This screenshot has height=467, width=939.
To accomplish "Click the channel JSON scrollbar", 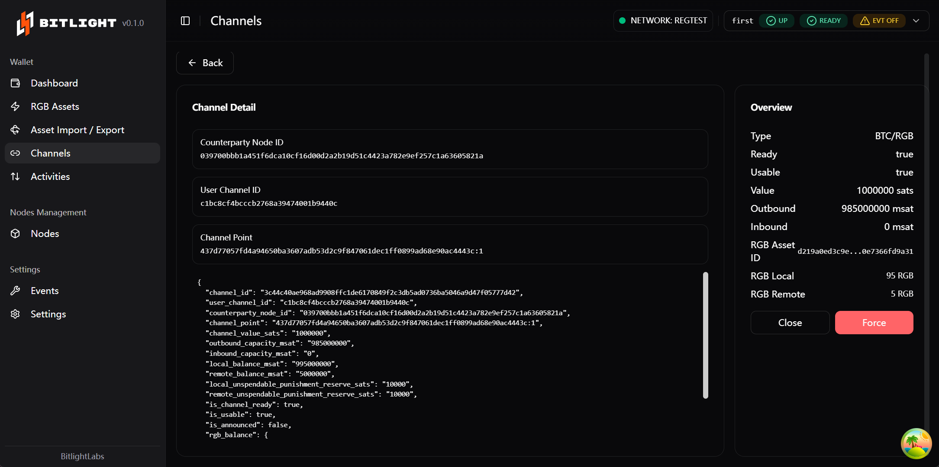I will coord(706,335).
